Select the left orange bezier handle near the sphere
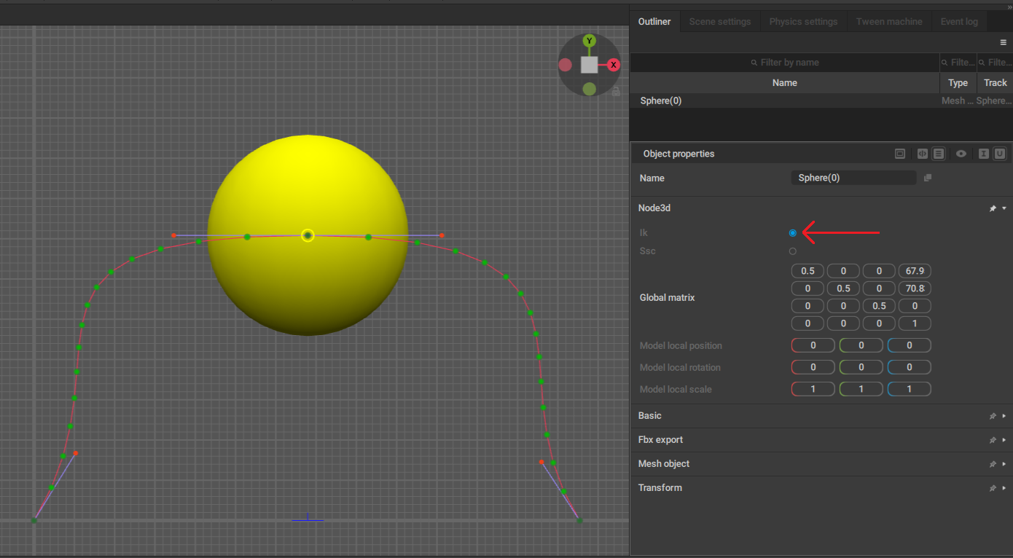This screenshot has width=1013, height=558. point(173,235)
